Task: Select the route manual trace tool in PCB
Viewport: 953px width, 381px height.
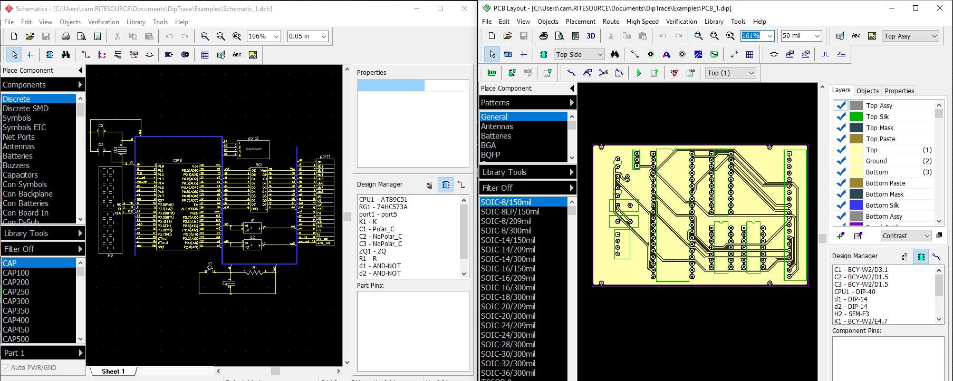Action: tap(571, 73)
